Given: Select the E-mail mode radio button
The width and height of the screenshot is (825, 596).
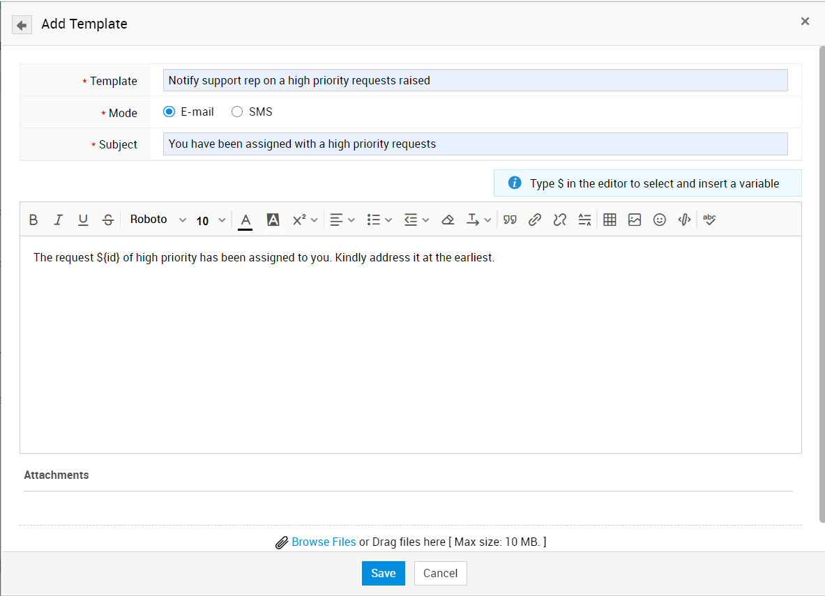Looking at the screenshot, I should tap(169, 112).
